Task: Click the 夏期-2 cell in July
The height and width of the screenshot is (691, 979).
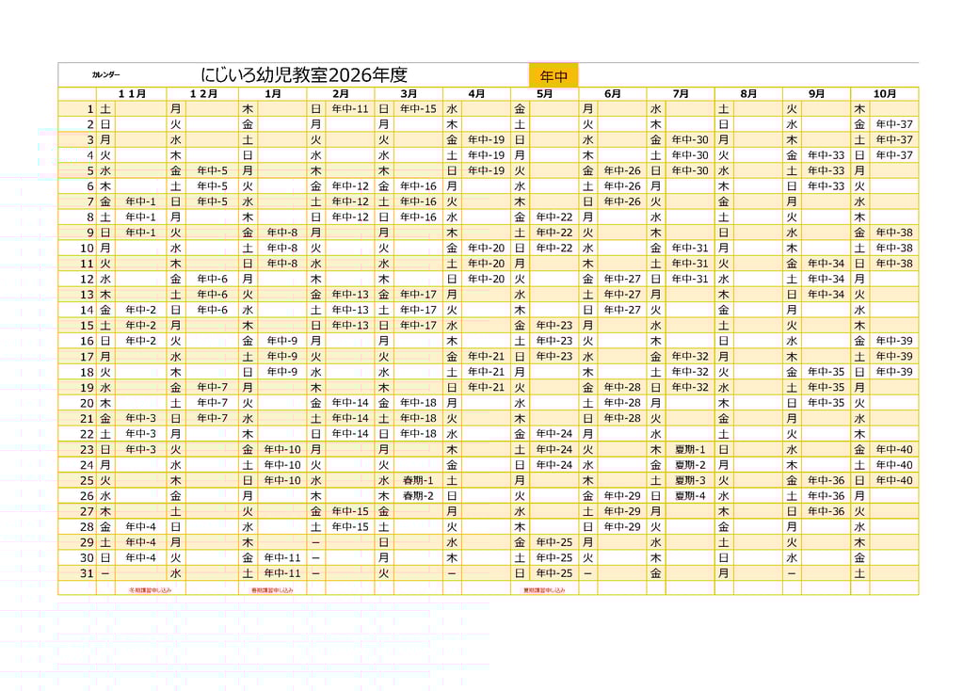Action: pos(690,465)
